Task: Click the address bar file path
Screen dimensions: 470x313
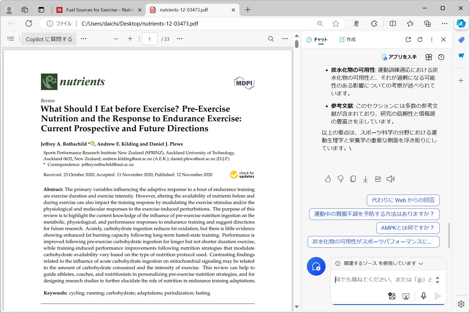Action: click(x=140, y=24)
